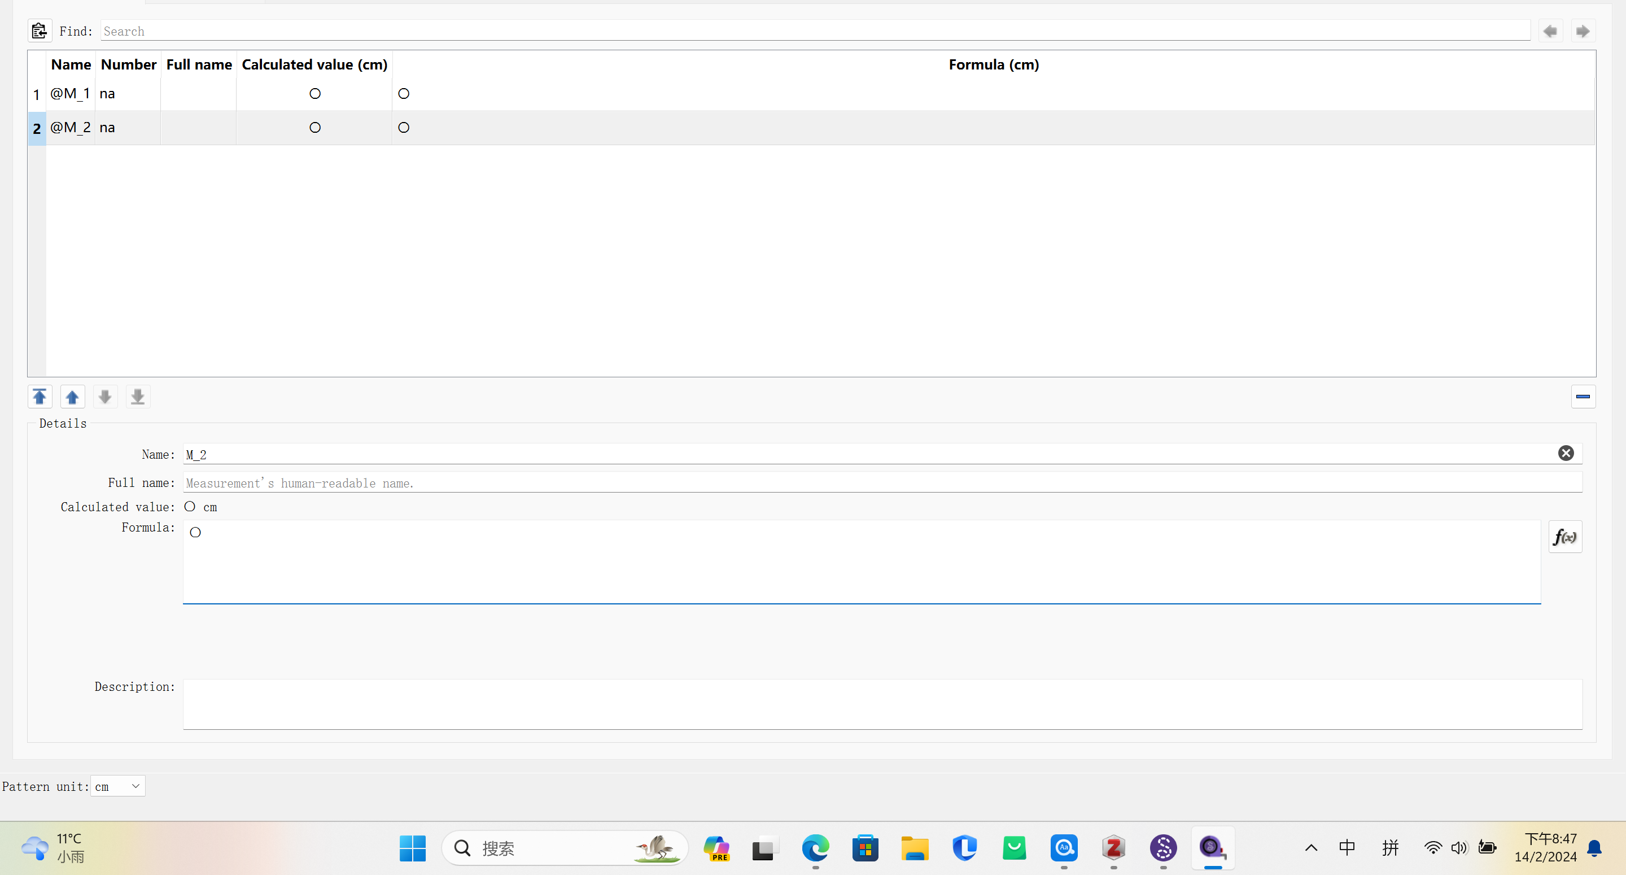This screenshot has height=875, width=1626.
Task: Open the formula wizard f(x) button
Action: (x=1565, y=537)
